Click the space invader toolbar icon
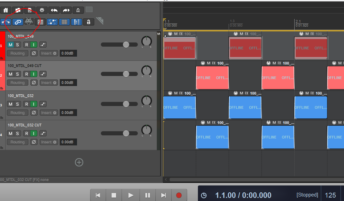 point(29,21)
